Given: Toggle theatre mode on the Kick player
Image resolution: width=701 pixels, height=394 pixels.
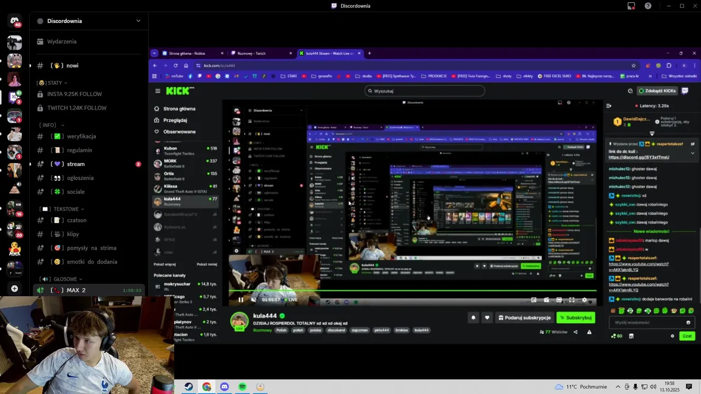Looking at the screenshot, I should (559, 300).
